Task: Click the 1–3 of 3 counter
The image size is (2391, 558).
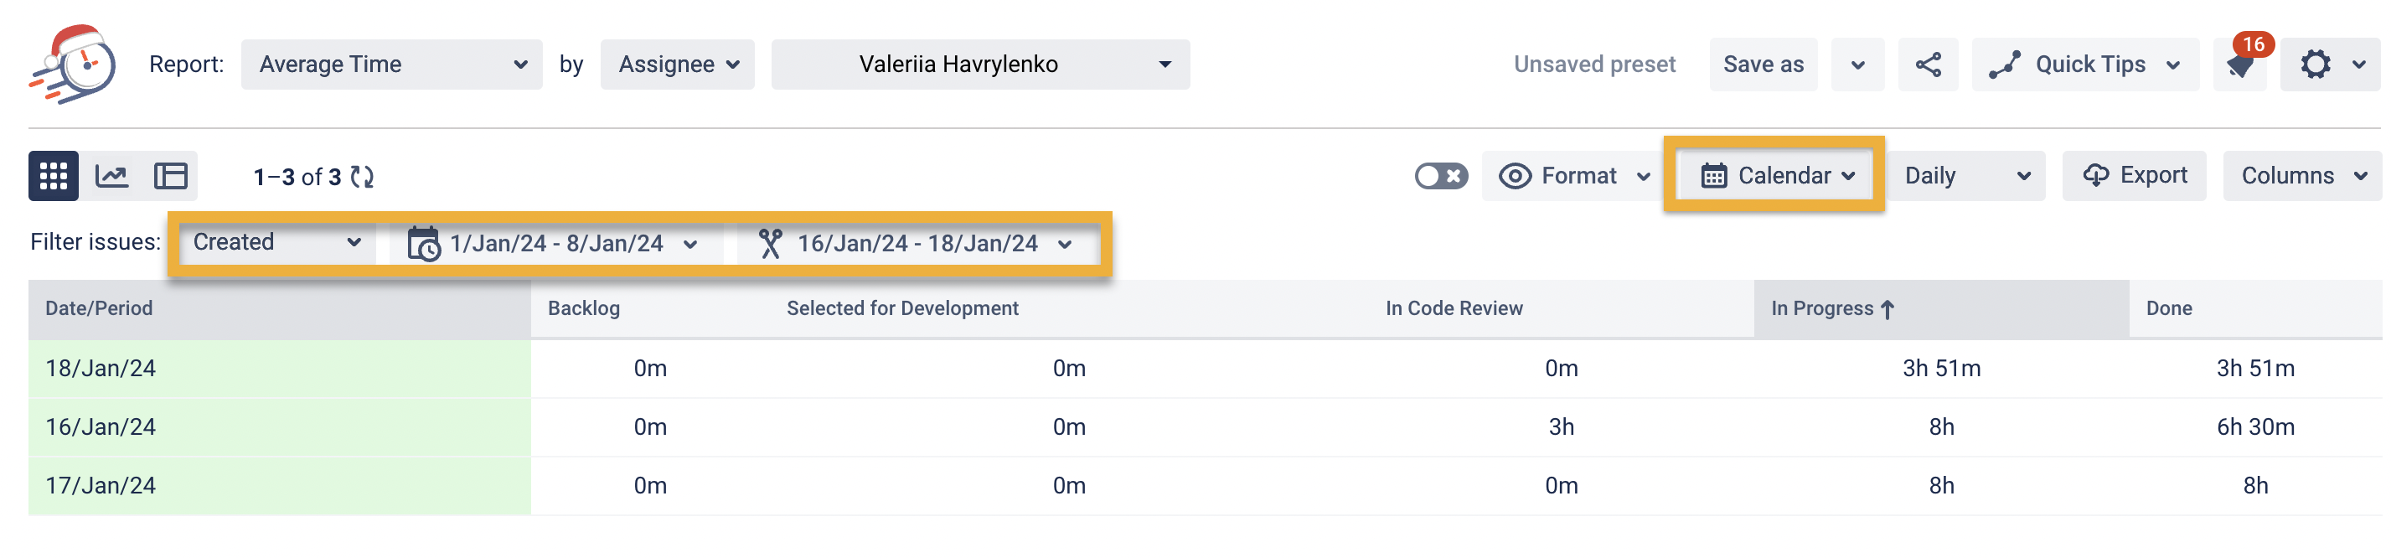Action: tap(297, 177)
